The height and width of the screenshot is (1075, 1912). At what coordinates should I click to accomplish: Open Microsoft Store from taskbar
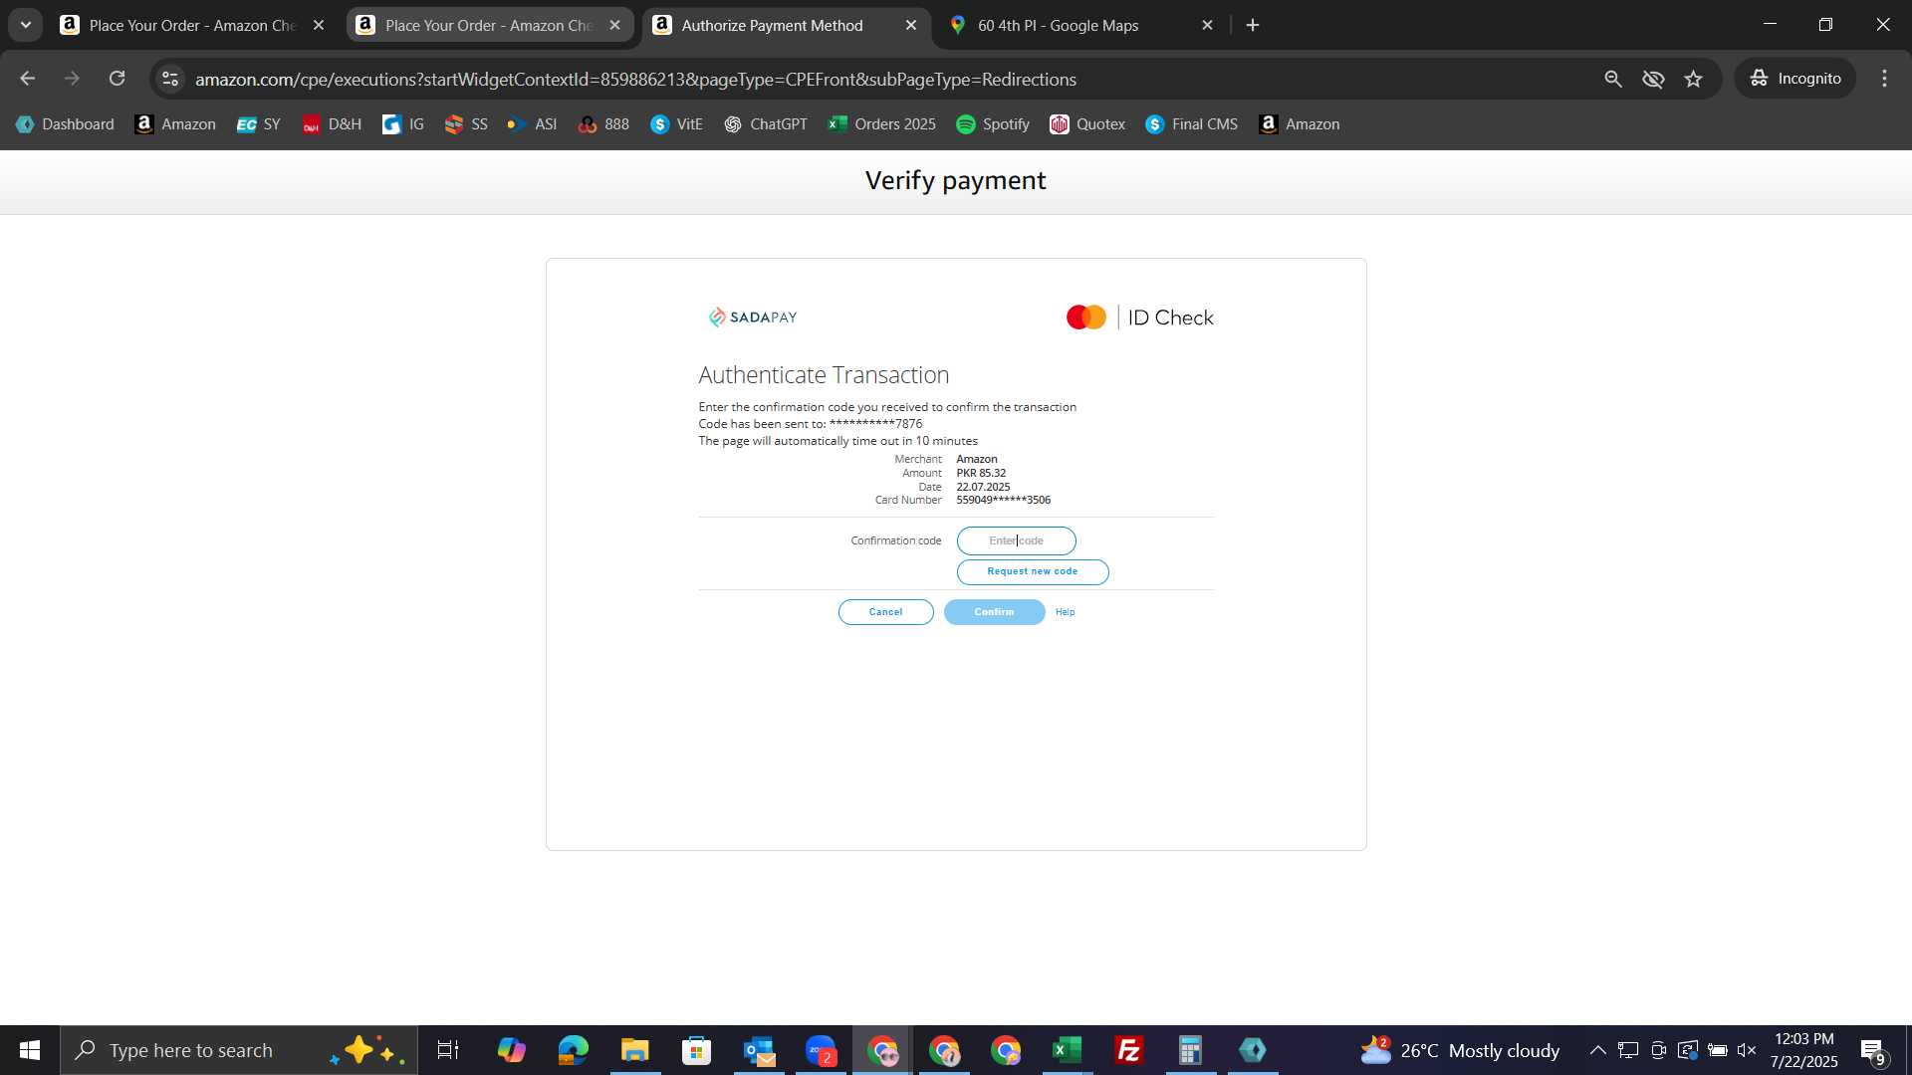click(x=696, y=1050)
